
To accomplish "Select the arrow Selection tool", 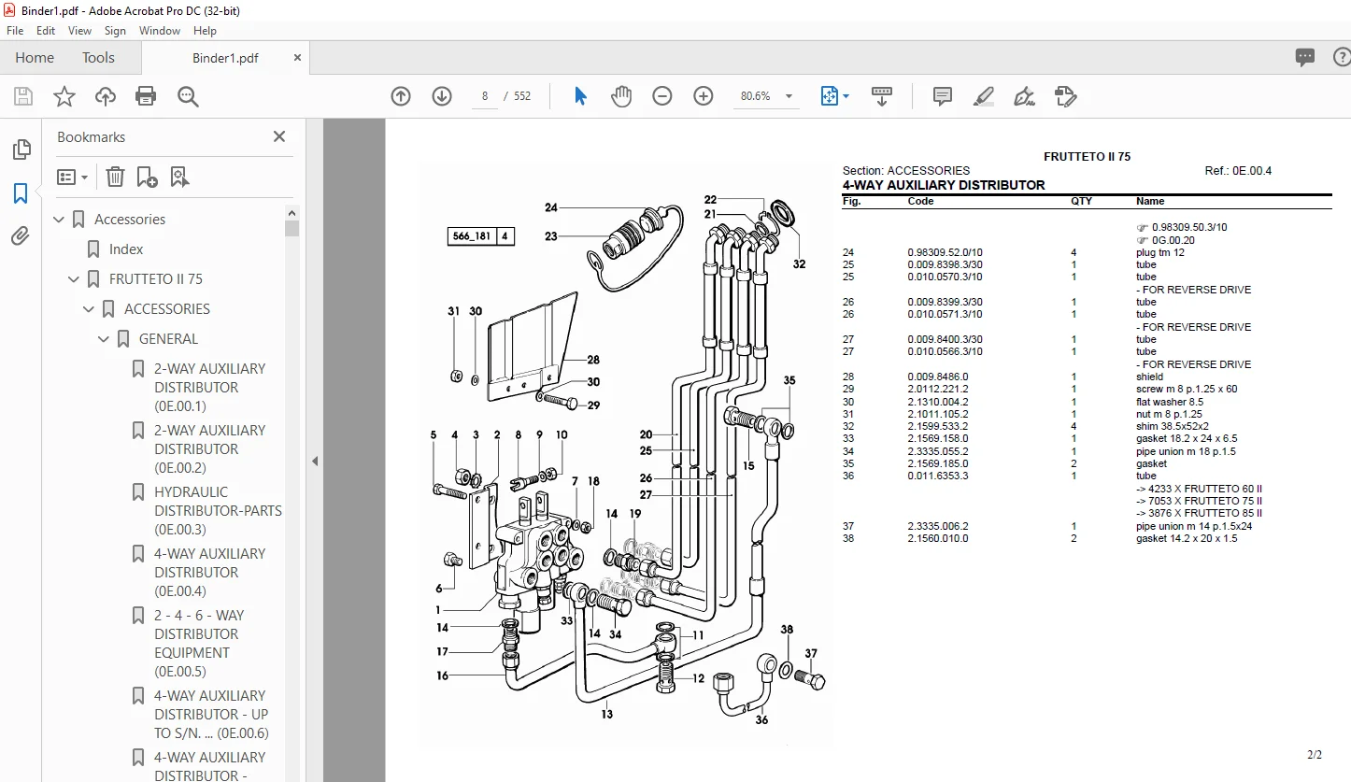I will pos(580,96).
